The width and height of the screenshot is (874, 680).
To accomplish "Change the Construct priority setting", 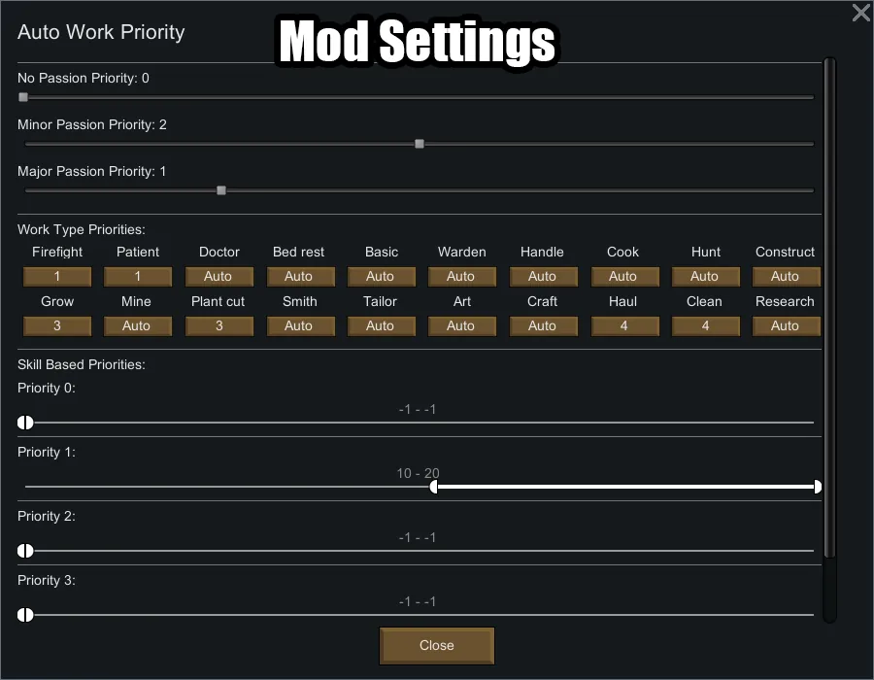I will tap(785, 276).
